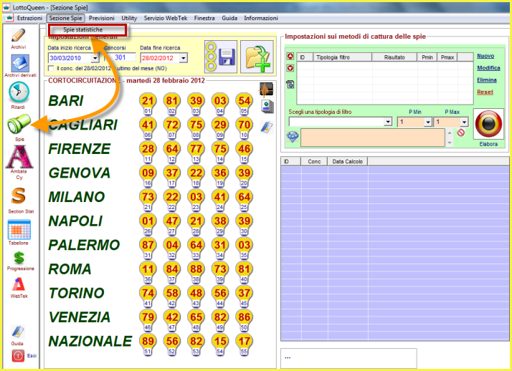
Task: Open the P Max dropdown
Action: (464, 122)
